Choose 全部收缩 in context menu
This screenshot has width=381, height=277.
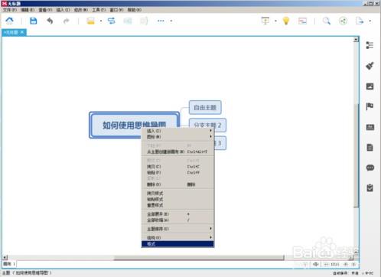point(177,220)
